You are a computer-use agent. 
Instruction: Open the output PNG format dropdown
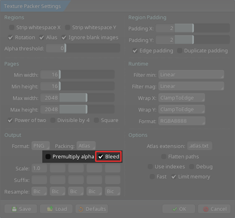41,146
